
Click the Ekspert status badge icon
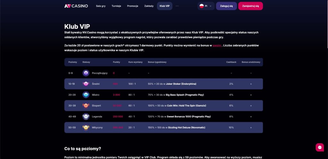pyautogui.click(x=86, y=106)
